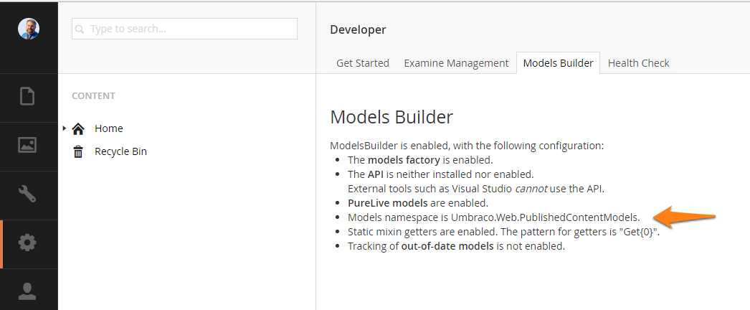
Task: Select the Home tree item label
Action: click(x=108, y=128)
